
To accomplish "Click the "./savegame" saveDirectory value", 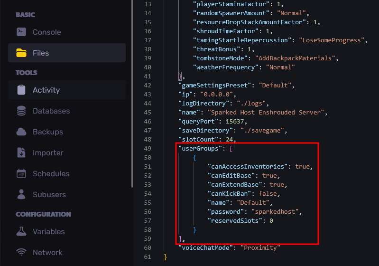I will 262,131.
